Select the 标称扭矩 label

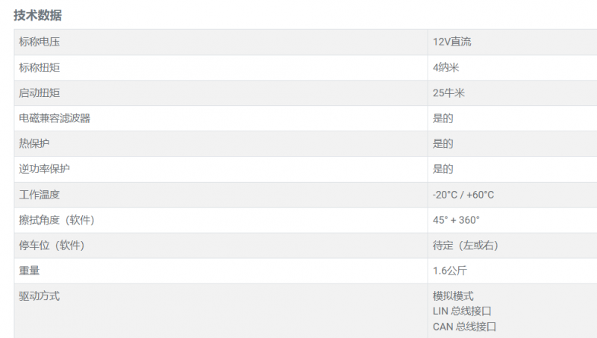click(40, 67)
